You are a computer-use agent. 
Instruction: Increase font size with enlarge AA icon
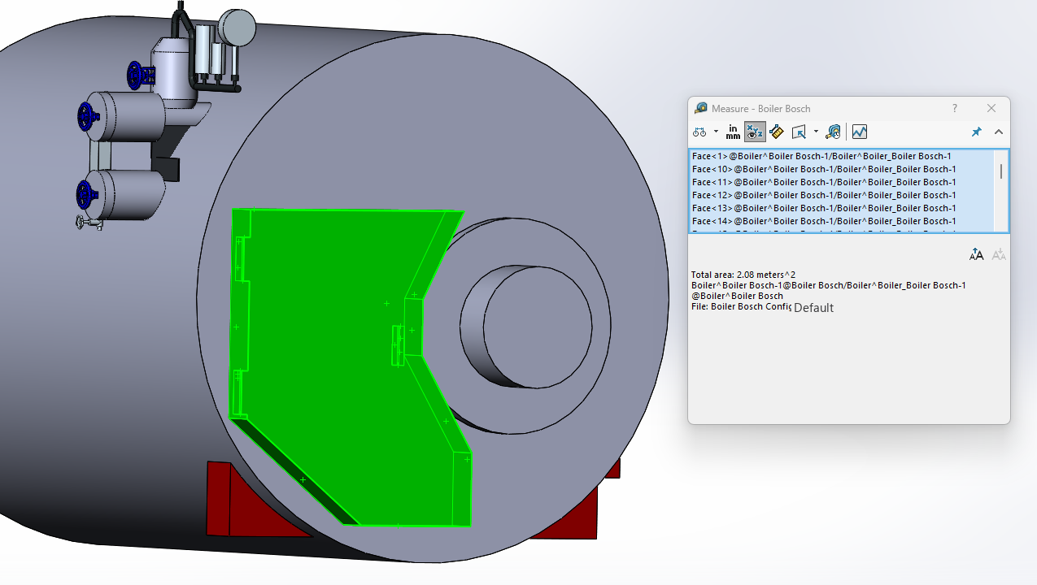pyautogui.click(x=976, y=255)
